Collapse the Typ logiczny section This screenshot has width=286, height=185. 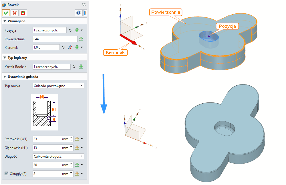(x=5, y=58)
